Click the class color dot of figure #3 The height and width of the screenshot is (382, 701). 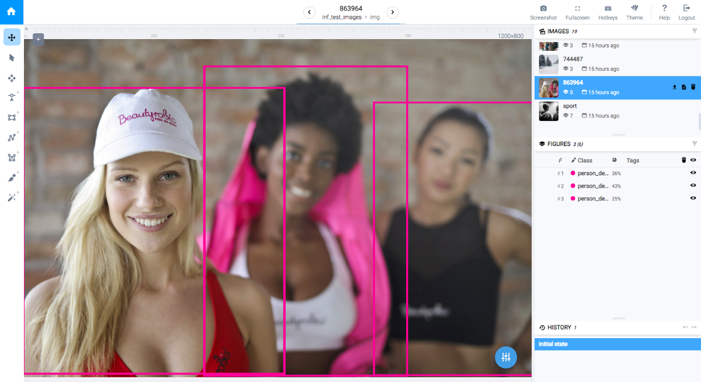573,199
